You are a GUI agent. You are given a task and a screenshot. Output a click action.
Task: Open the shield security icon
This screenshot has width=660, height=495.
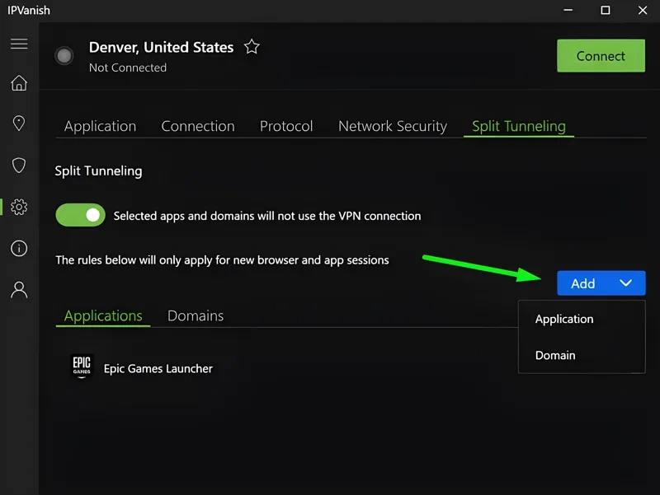tap(19, 166)
